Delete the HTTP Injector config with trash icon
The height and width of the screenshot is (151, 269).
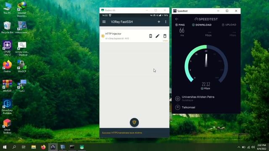pyautogui.click(x=165, y=36)
